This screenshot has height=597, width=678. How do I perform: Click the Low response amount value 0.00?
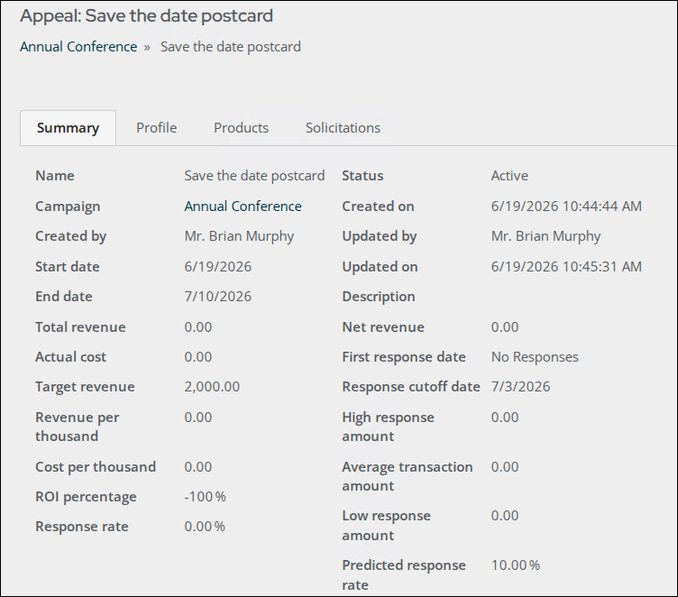[x=505, y=516]
